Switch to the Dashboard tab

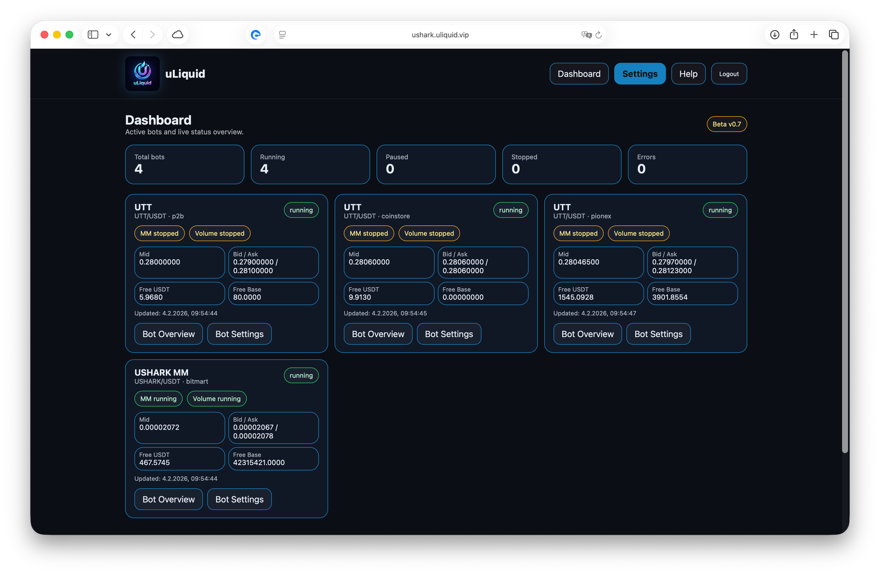pyautogui.click(x=579, y=73)
